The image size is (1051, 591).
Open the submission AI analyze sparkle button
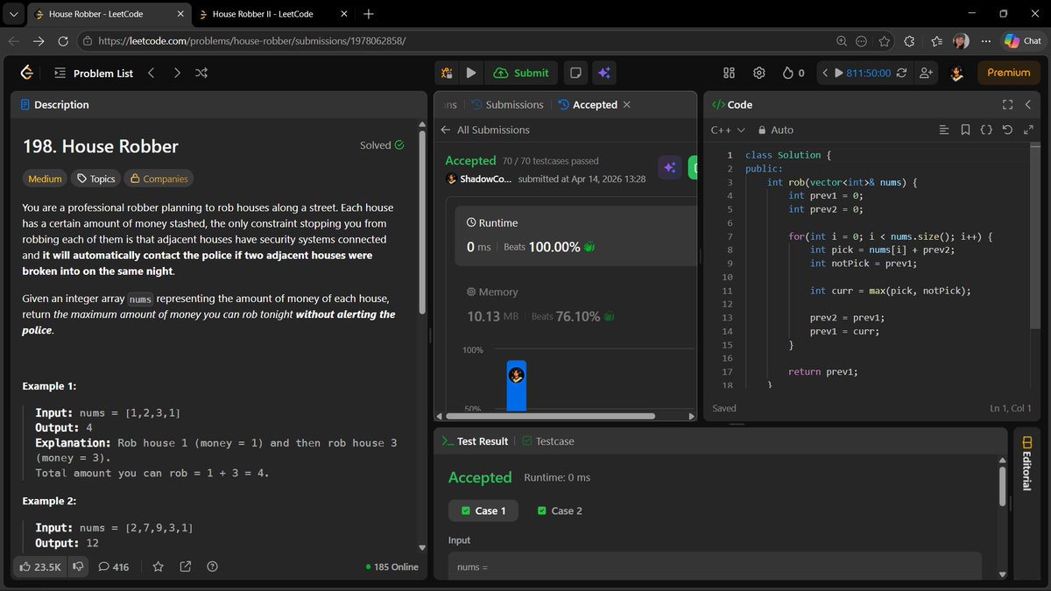[669, 167]
